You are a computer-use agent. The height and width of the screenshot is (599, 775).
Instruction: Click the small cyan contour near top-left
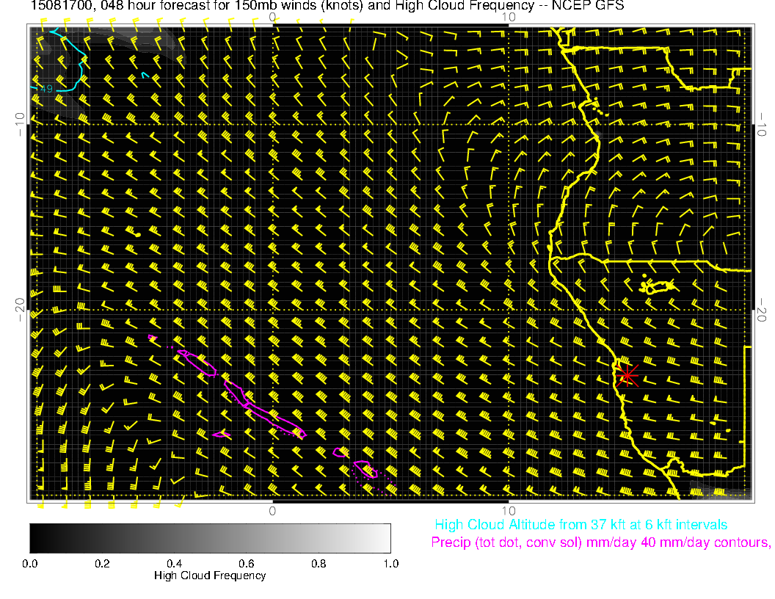pyautogui.click(x=146, y=74)
